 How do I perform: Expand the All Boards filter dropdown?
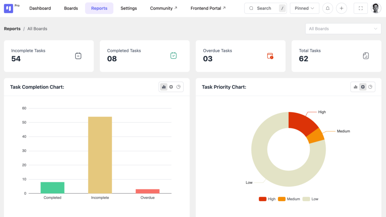[x=343, y=29]
